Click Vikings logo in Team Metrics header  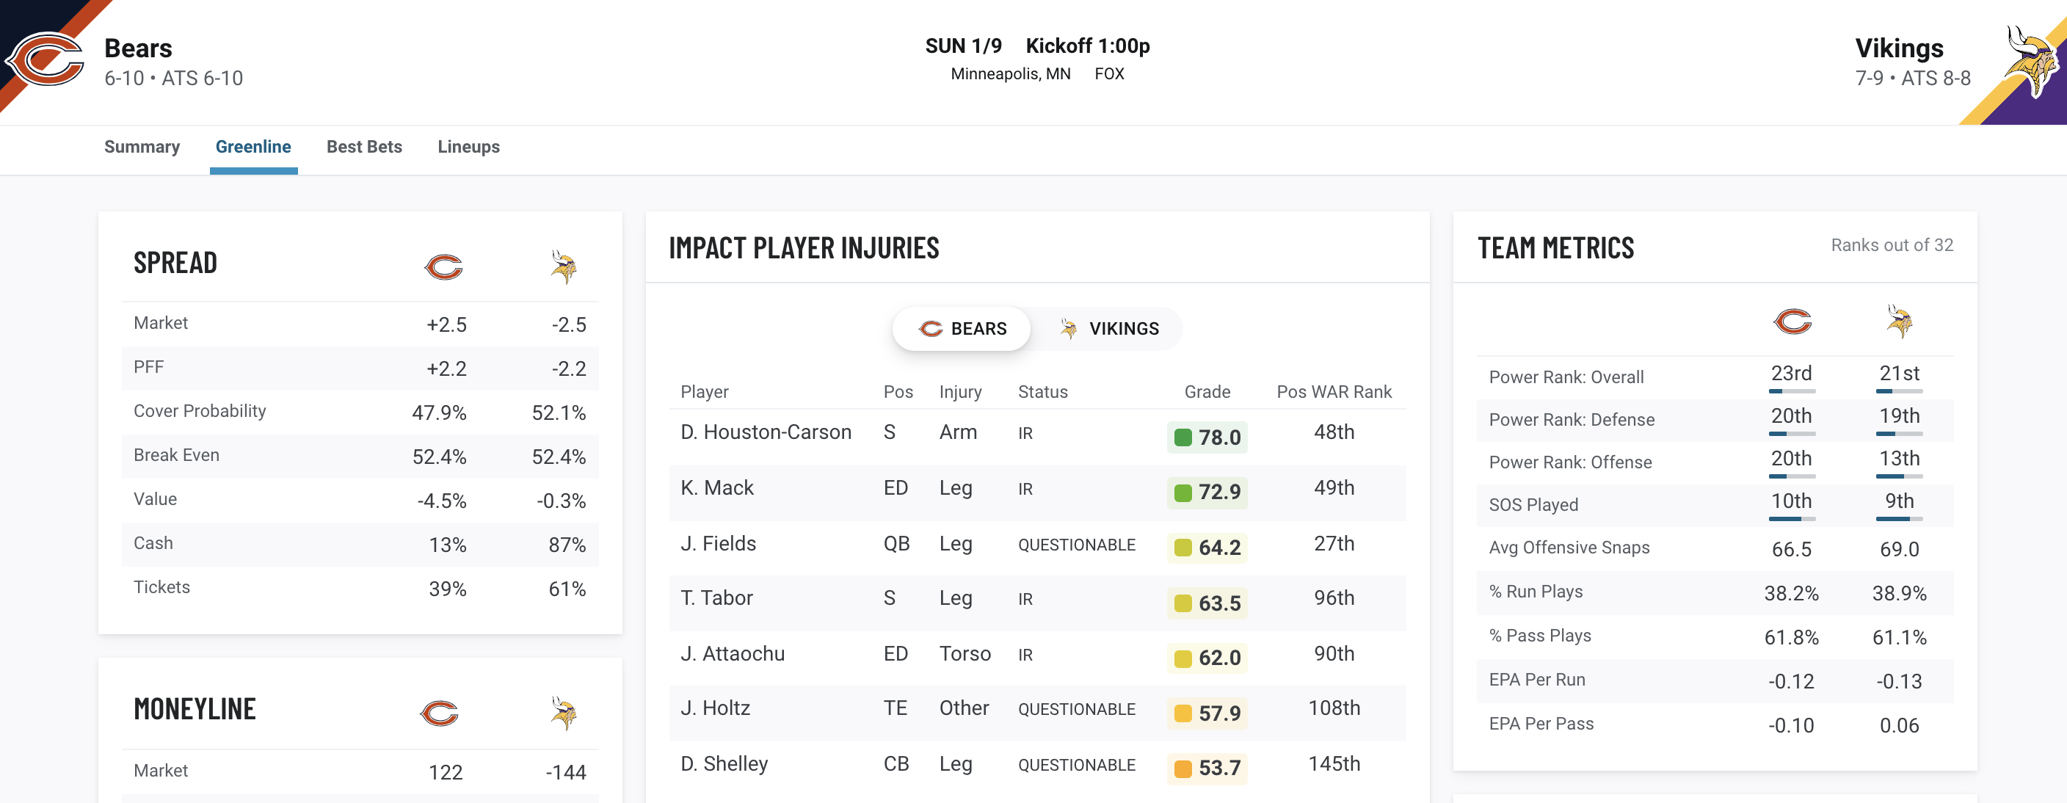click(x=1900, y=321)
